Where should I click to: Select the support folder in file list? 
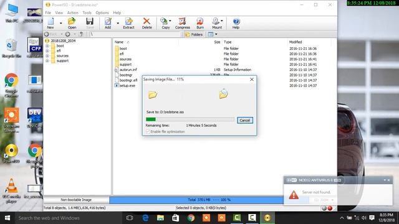tap(125, 64)
